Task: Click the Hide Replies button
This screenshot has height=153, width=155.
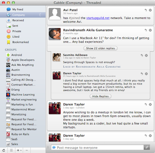Action: 101,96
